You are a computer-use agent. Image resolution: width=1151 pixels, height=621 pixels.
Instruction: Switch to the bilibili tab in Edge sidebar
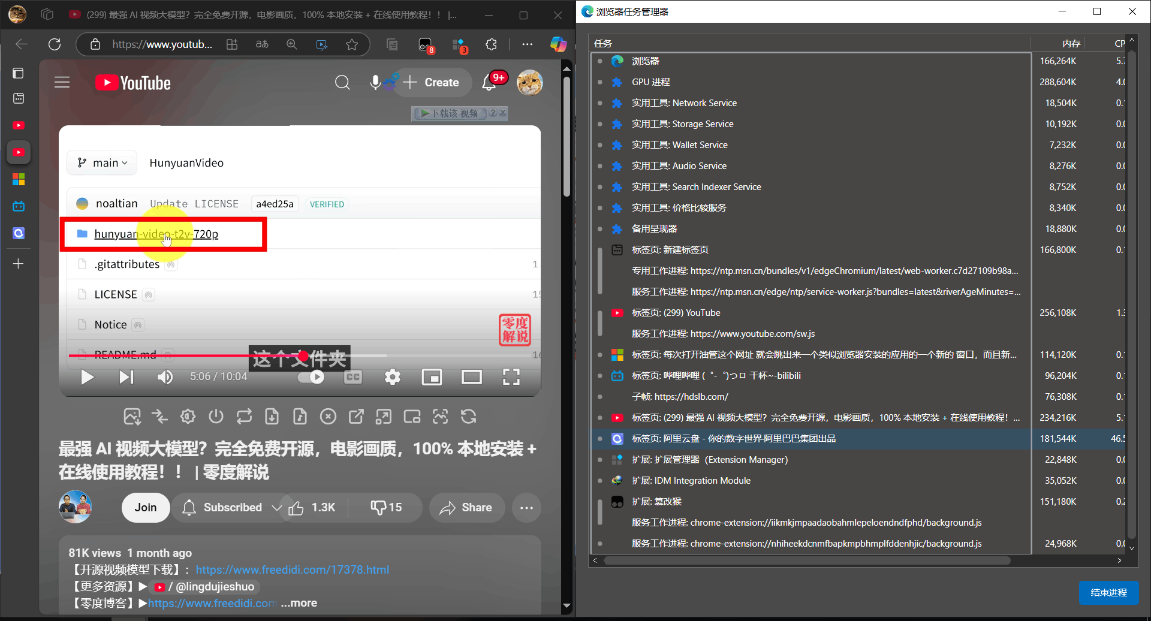coord(19,206)
